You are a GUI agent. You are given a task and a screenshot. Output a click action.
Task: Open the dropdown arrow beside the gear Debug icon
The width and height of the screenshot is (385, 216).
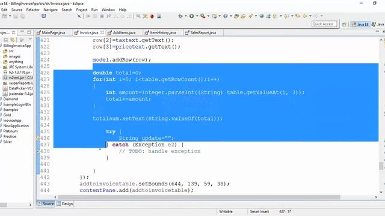click(186, 16)
